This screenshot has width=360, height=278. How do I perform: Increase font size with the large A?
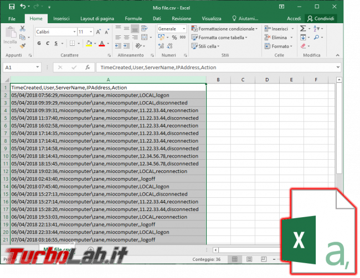tap(98, 32)
